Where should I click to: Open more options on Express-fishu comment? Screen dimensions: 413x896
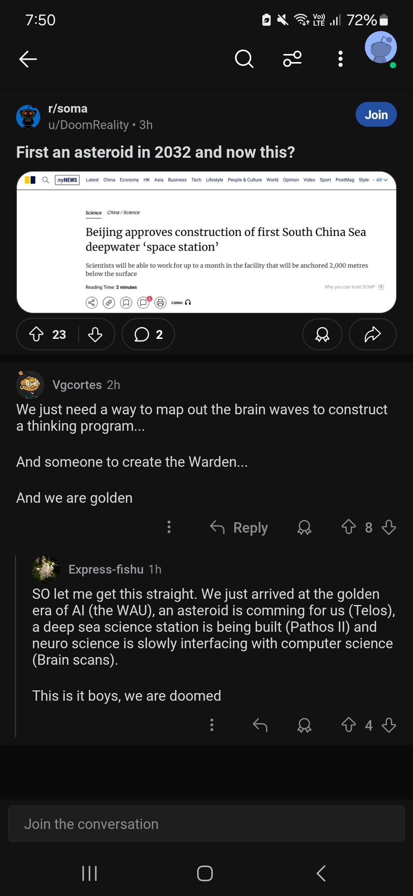tap(212, 725)
